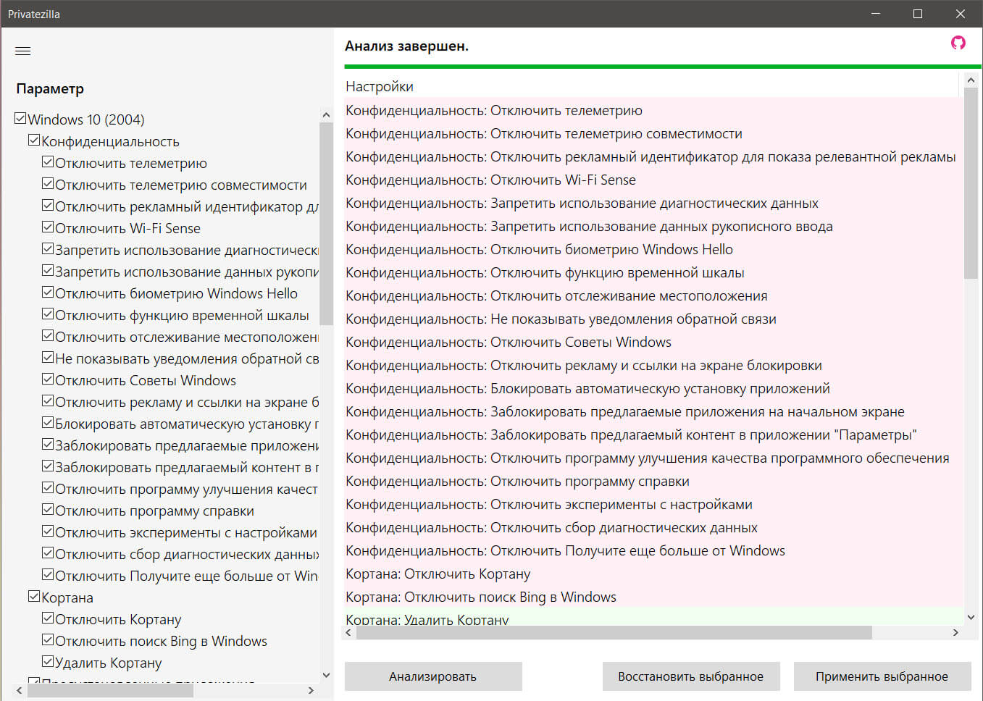Toggle the Кортана group checkbox
The image size is (983, 701).
click(34, 597)
